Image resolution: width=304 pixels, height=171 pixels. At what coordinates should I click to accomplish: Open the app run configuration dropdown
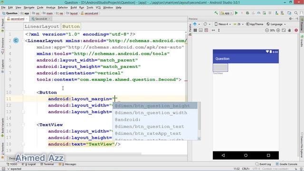[226, 13]
